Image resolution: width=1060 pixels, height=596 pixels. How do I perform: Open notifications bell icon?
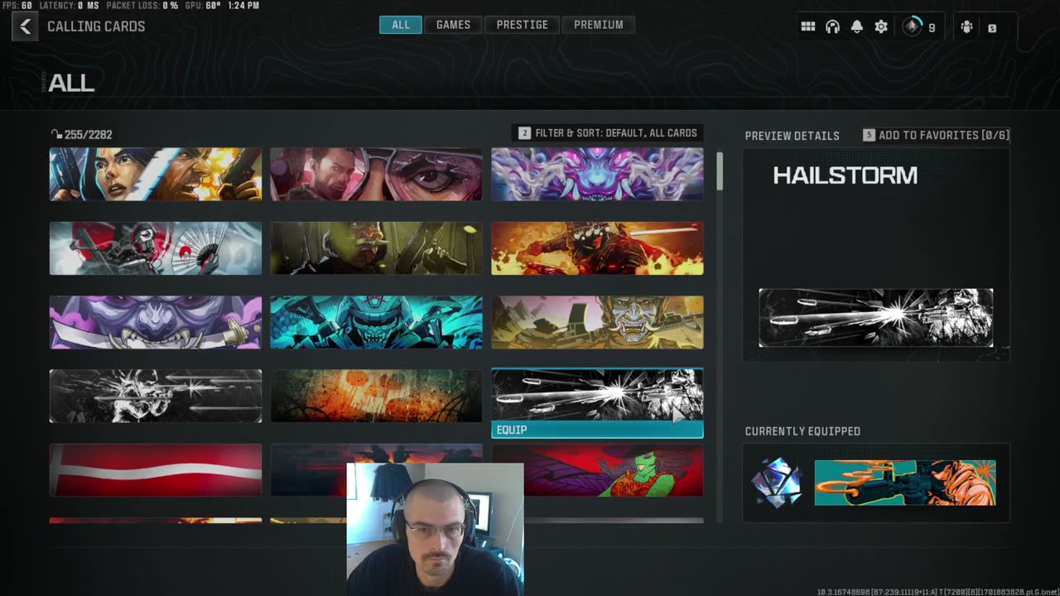pyautogui.click(x=857, y=26)
